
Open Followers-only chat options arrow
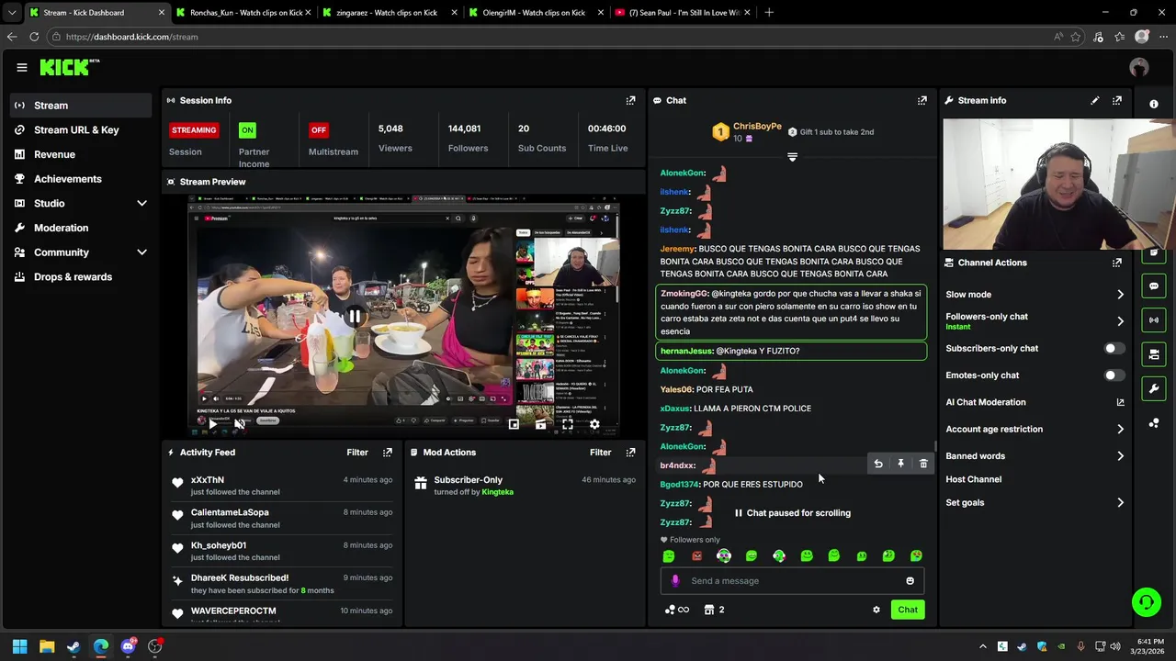point(1120,321)
